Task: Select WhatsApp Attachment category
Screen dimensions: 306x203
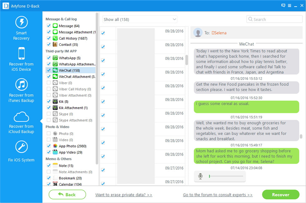Action: 77,64
